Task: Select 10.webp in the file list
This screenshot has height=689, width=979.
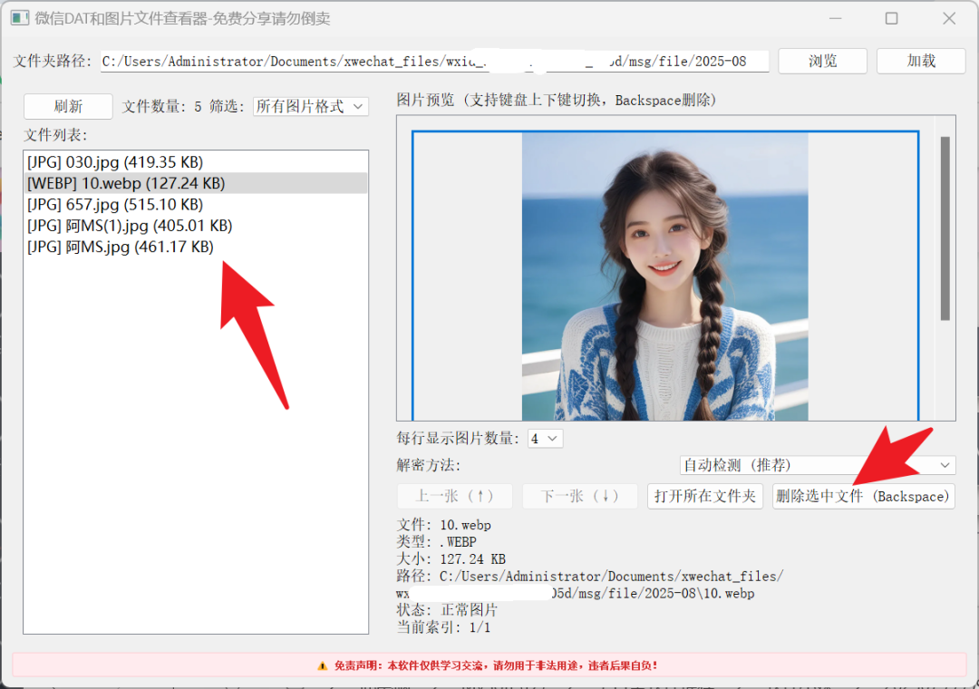Action: 125,183
